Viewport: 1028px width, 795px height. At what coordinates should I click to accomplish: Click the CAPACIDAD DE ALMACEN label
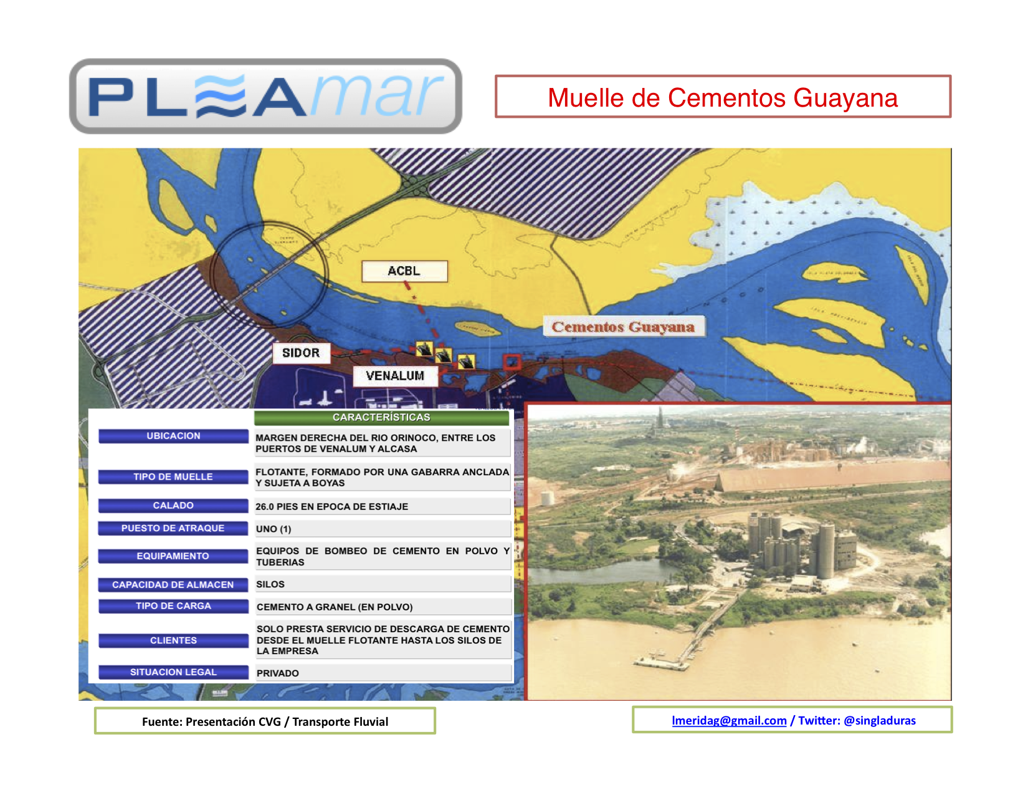click(x=173, y=584)
